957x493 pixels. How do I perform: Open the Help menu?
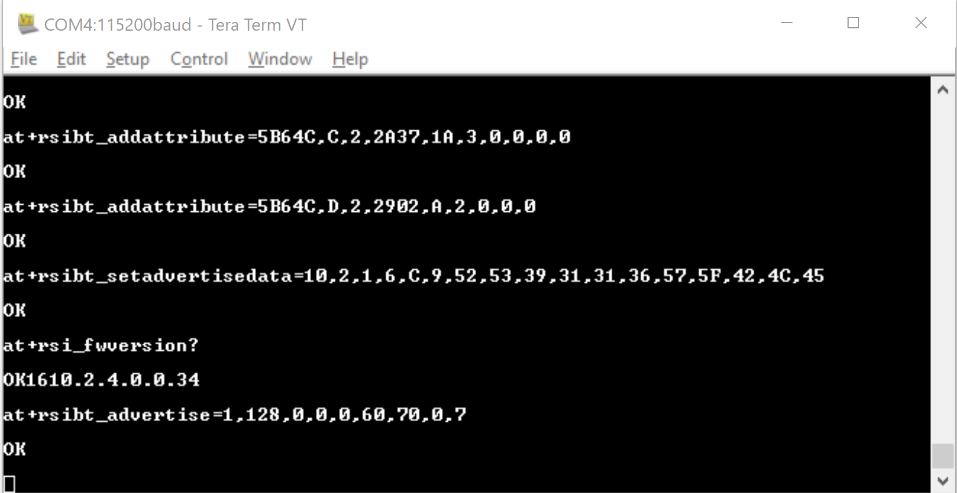(350, 59)
